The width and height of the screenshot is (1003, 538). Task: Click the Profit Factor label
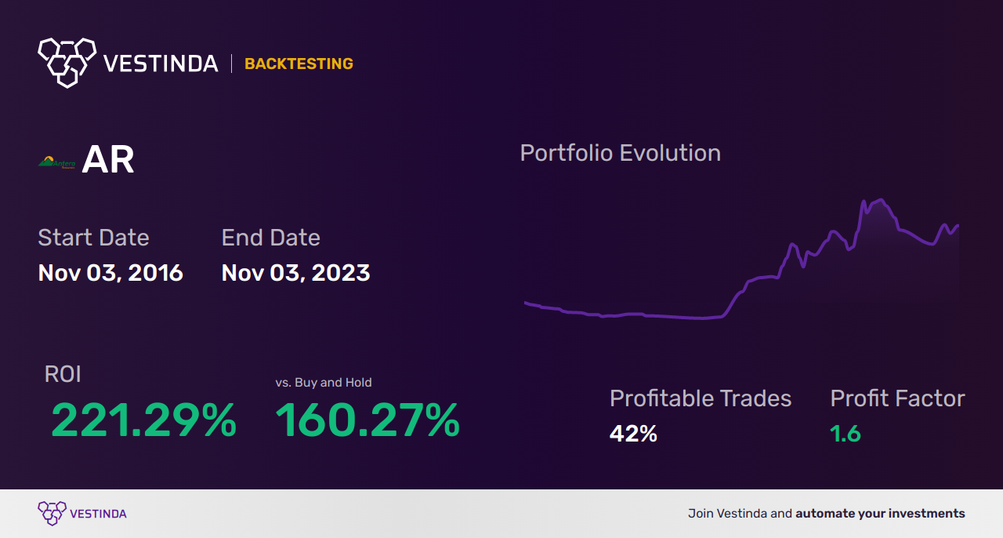[897, 398]
